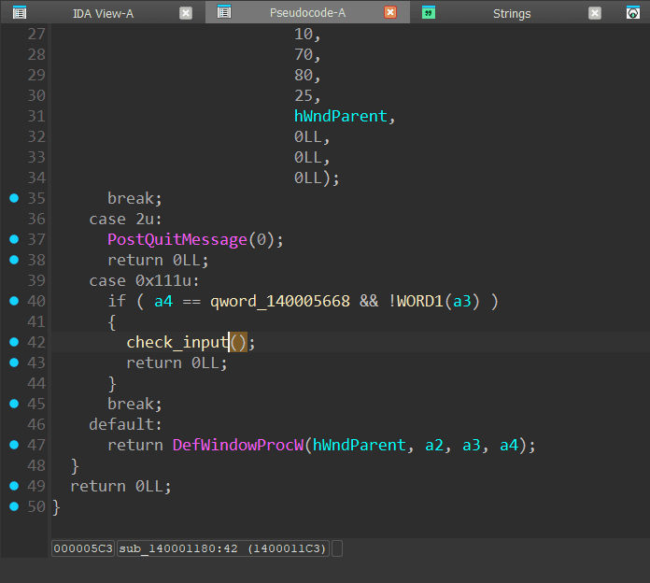
Task: Close the Pseudocode-A tab
Action: pos(390,13)
